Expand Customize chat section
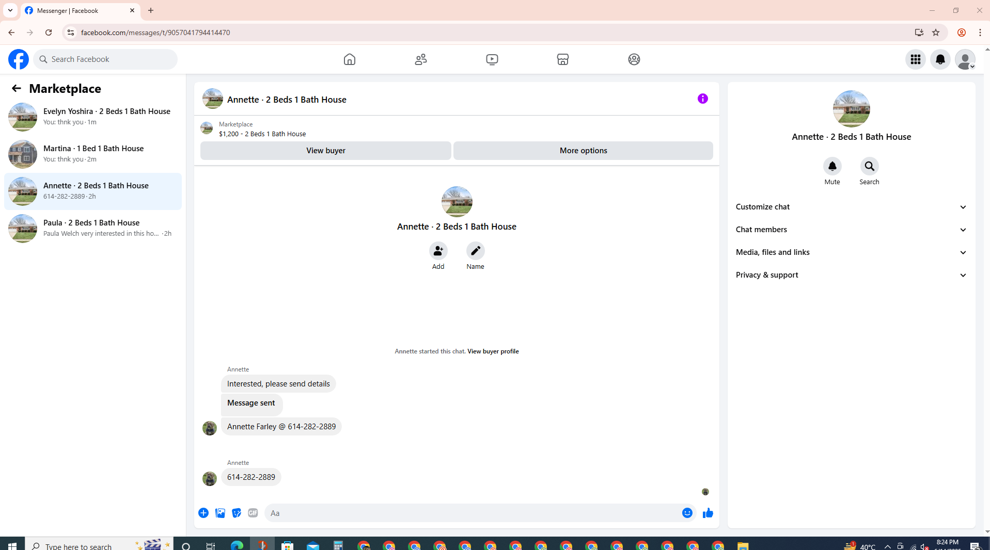990x550 pixels. coord(851,207)
